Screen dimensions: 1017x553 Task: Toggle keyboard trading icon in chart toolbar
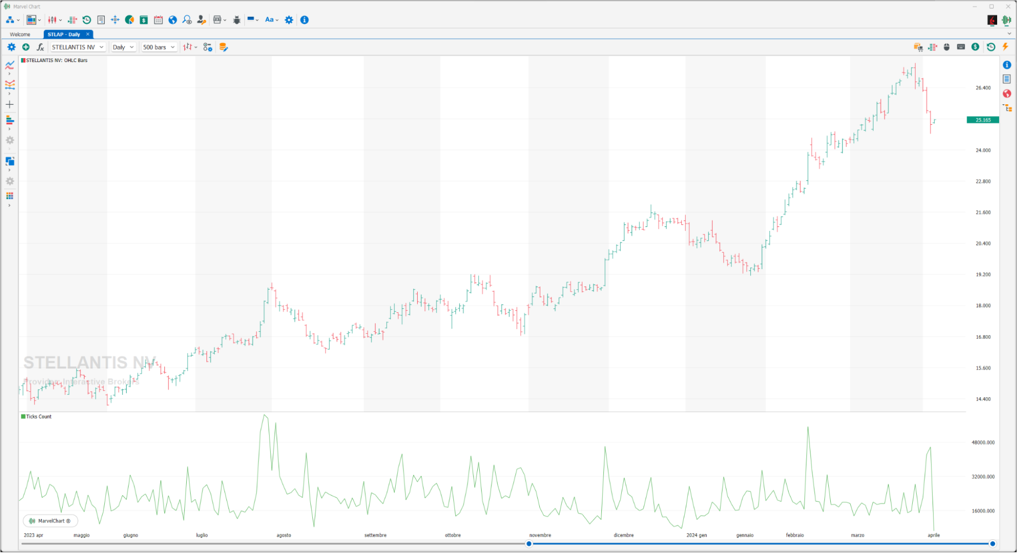(961, 47)
